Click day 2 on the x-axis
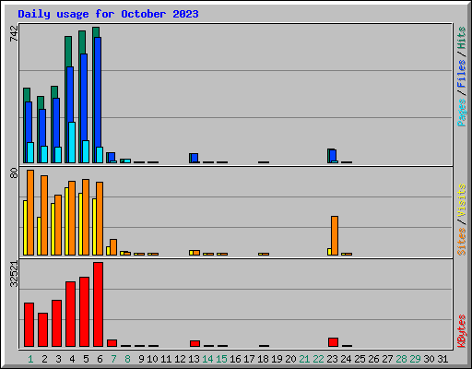The width and height of the screenshot is (472, 369). coord(44,359)
